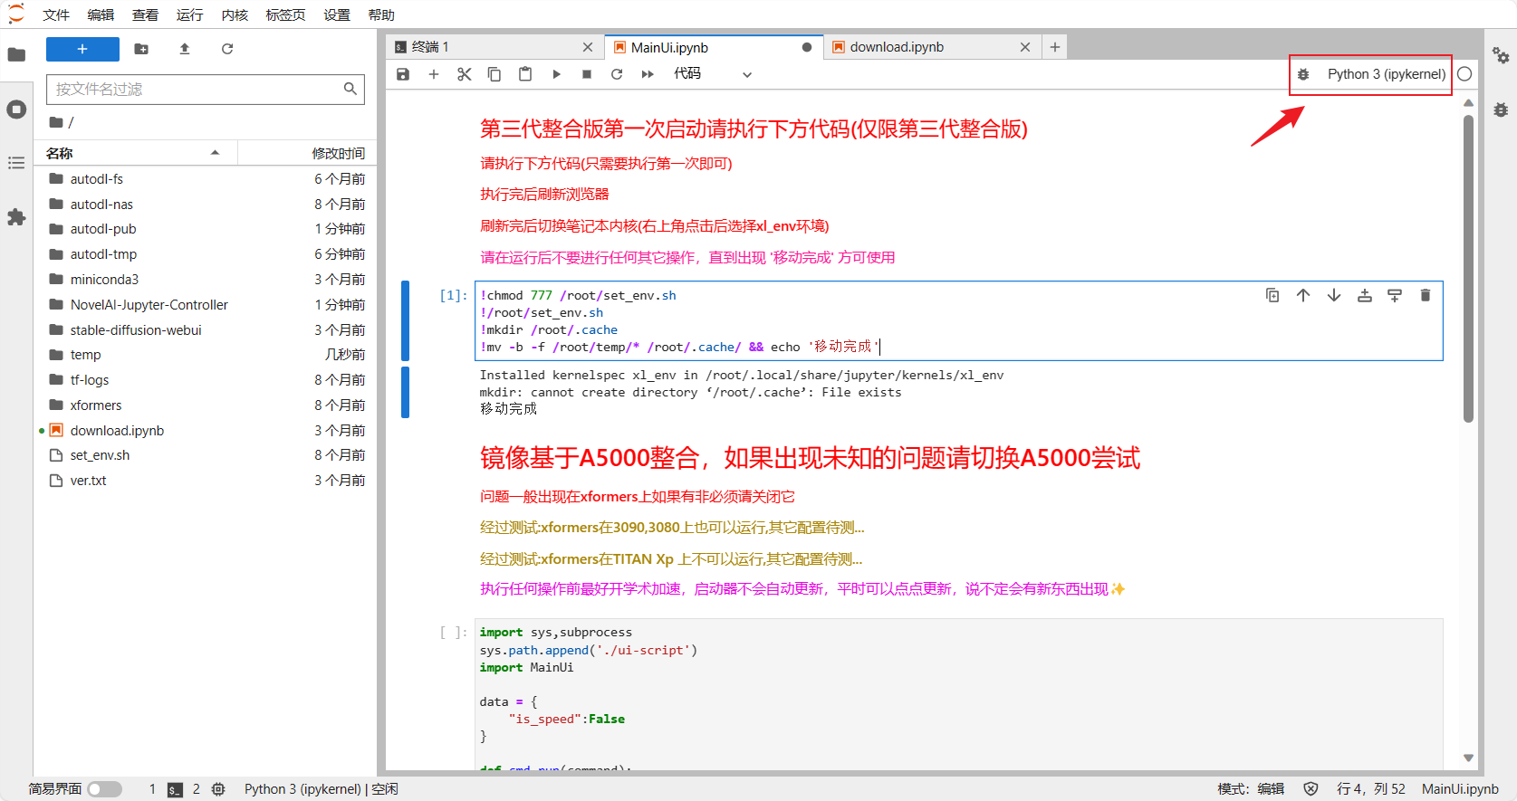This screenshot has height=801, width=1517.
Task: Move active cell down
Action: point(1334,295)
